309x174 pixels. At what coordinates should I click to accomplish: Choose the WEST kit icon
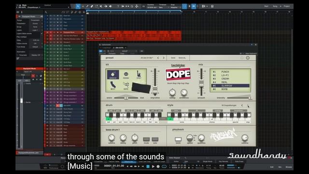[113, 86]
